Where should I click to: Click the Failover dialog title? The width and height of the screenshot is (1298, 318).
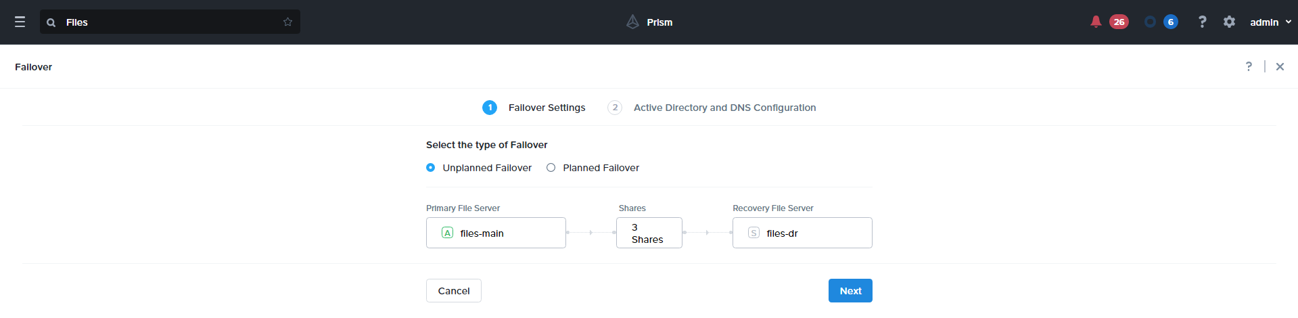click(34, 67)
